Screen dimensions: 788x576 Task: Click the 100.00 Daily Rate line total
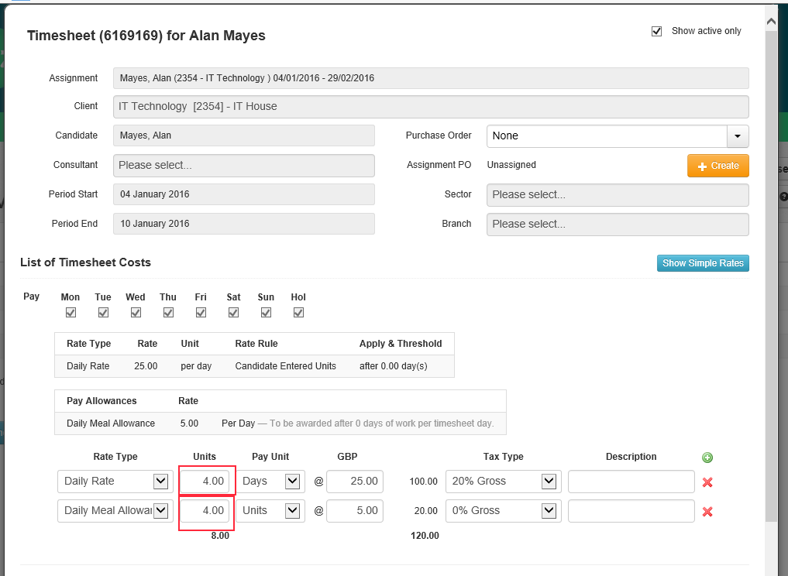[423, 482]
